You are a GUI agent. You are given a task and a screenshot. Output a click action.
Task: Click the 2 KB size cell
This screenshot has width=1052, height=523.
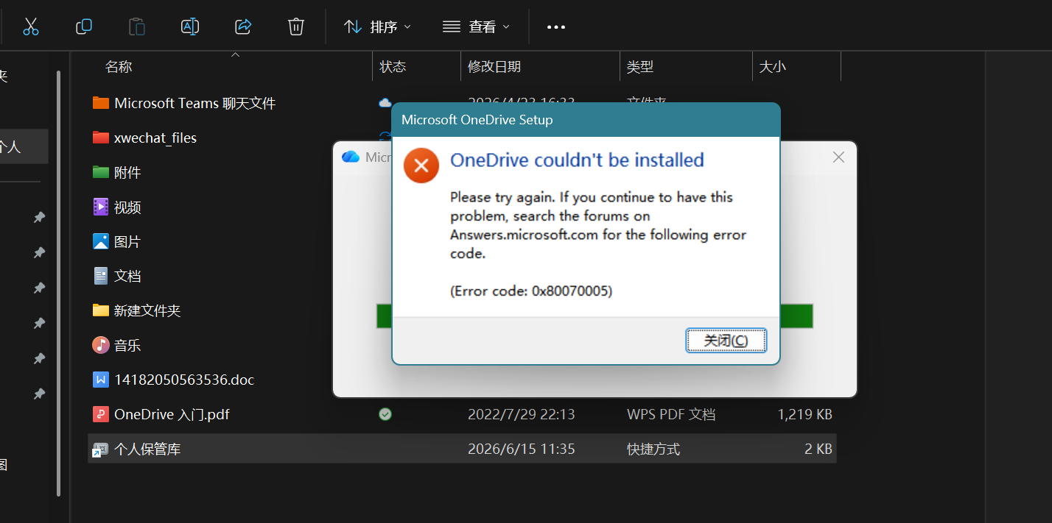tap(818, 449)
